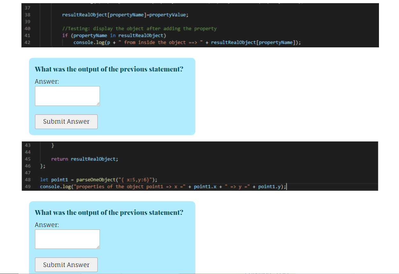The image size is (399, 274).
Task: Click code line resultRealObject[propertyName]=propertyValue
Action: pyautogui.click(x=125, y=15)
